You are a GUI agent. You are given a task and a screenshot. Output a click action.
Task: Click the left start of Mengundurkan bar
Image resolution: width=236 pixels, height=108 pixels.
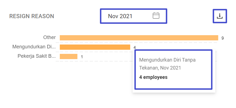[x=61, y=47]
